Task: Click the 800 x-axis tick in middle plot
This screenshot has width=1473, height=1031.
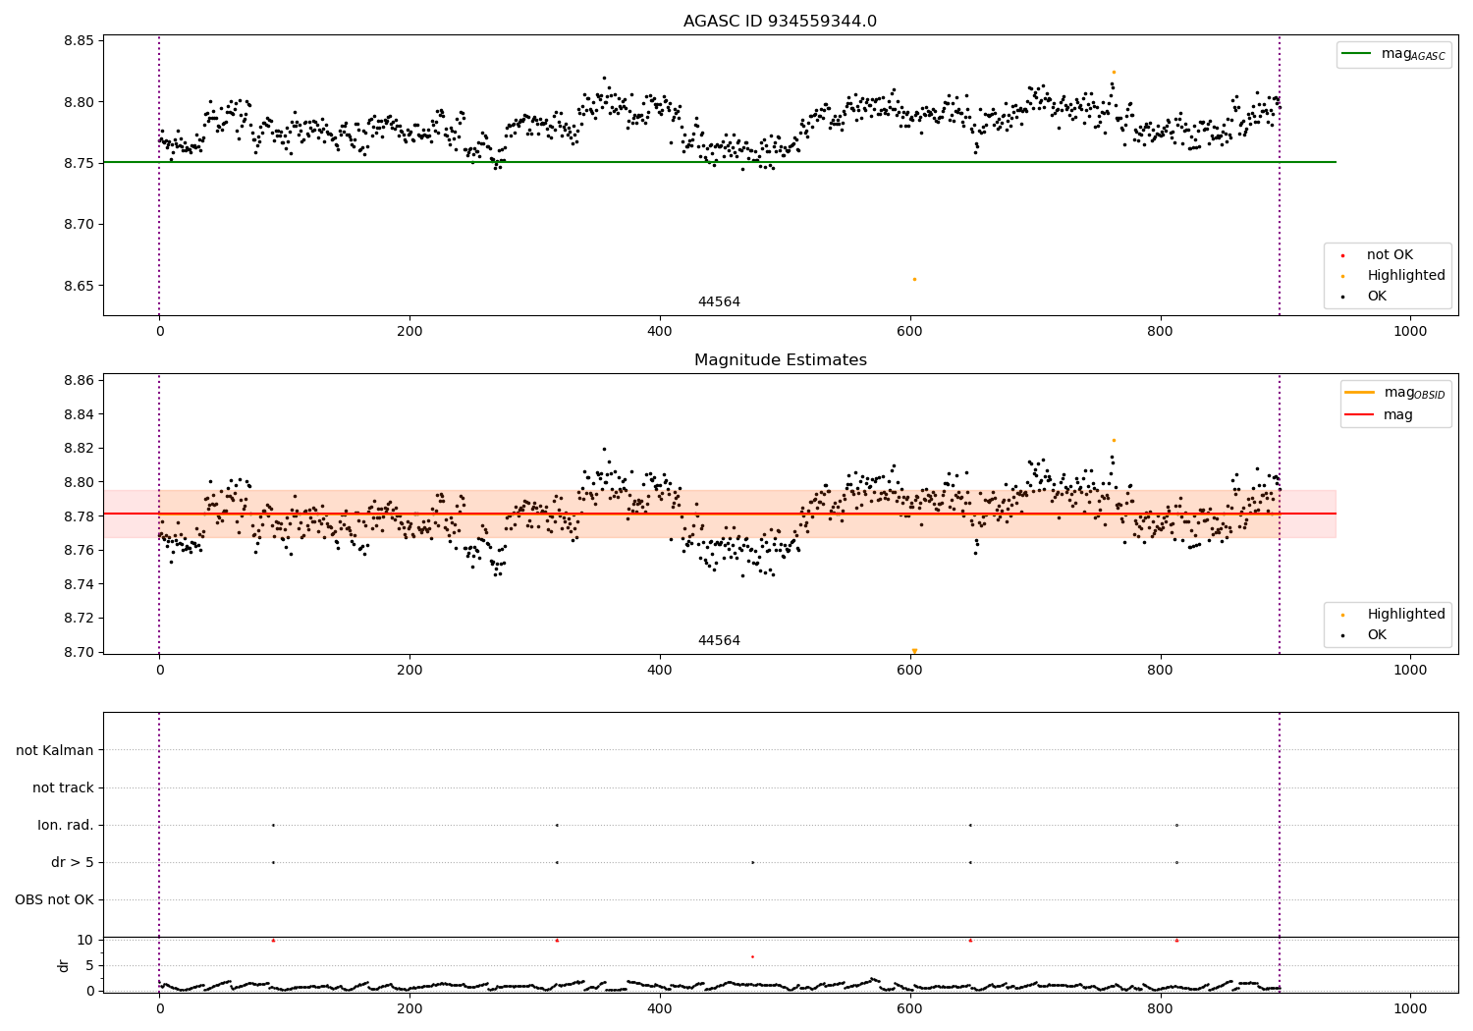Action: click(1160, 671)
